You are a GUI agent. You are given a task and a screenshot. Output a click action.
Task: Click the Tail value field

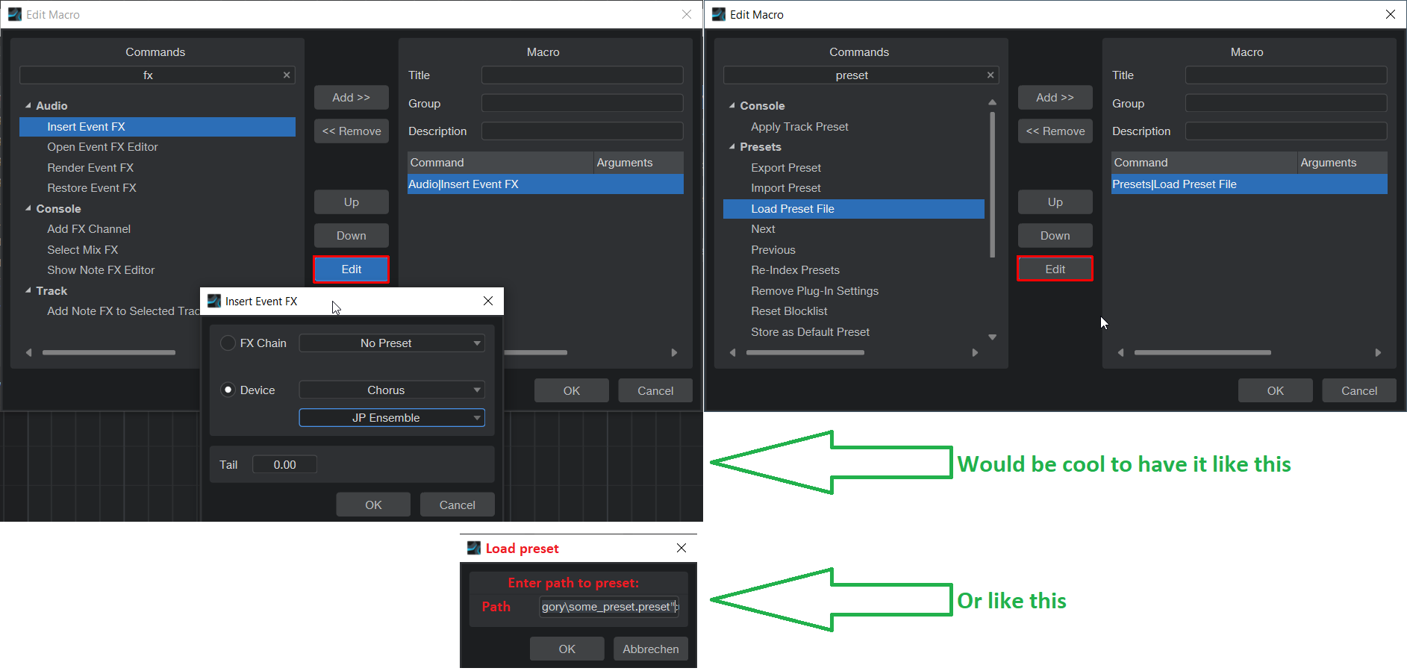coord(284,465)
